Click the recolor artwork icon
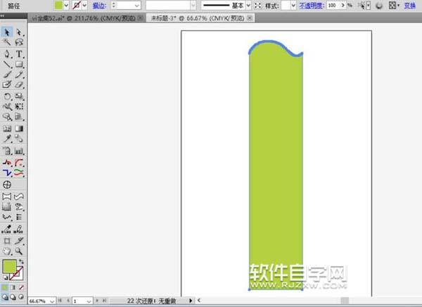The image size is (422, 307). 379,6
